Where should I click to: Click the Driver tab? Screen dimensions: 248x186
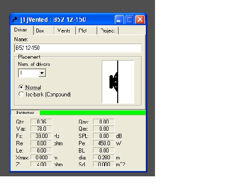pyautogui.click(x=22, y=30)
